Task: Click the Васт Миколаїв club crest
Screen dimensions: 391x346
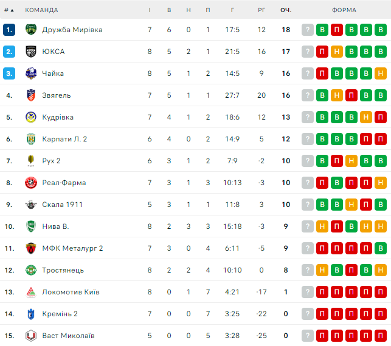Action: click(x=31, y=336)
